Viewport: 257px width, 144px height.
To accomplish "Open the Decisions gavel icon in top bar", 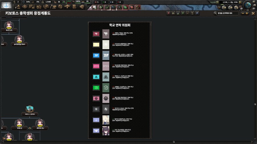I will [18, 7].
